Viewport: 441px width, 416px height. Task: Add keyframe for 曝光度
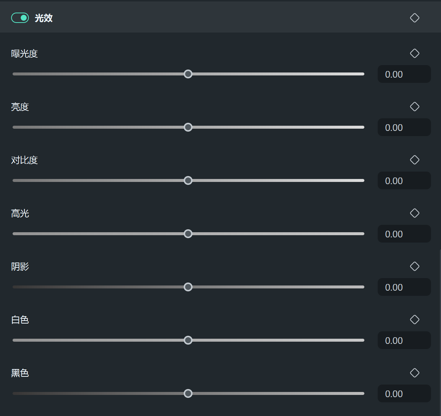[415, 53]
